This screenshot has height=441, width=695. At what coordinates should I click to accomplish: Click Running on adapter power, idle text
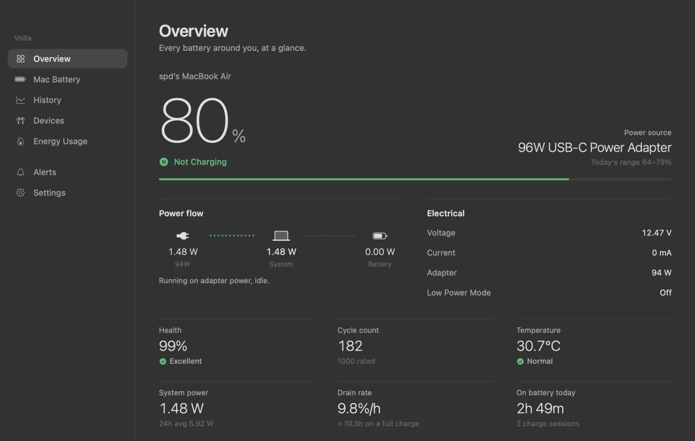214,281
